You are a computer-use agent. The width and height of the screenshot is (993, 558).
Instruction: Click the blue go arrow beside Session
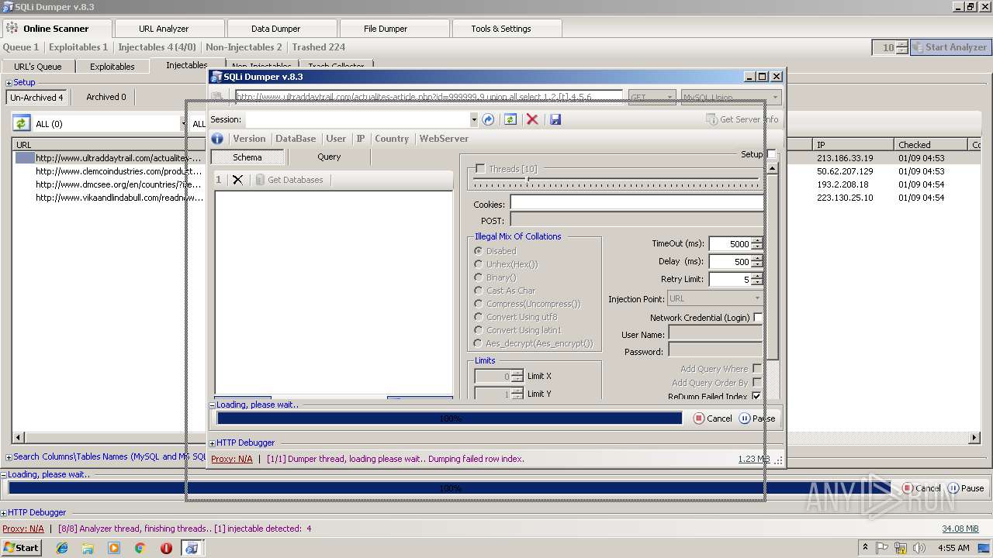(x=488, y=119)
